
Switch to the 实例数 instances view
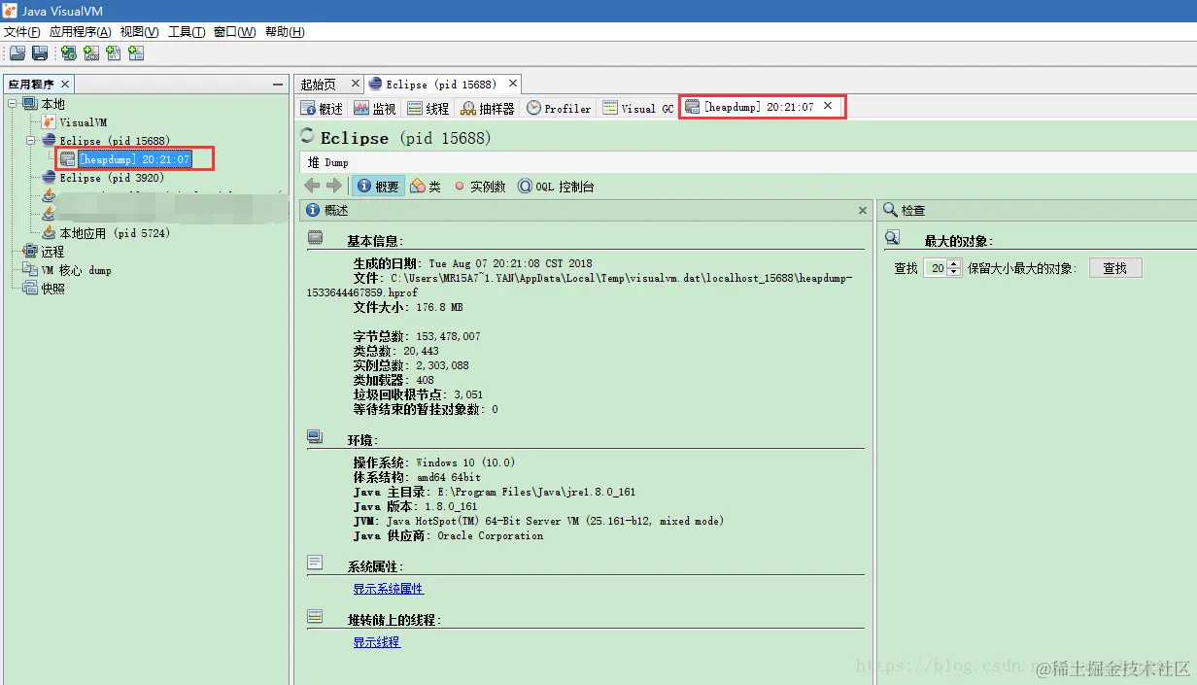click(479, 186)
